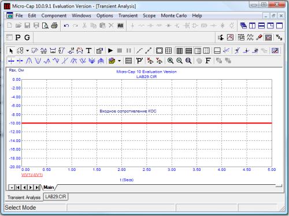Open the Windows menu
The height and width of the screenshot is (216, 289).
pyautogui.click(x=81, y=16)
